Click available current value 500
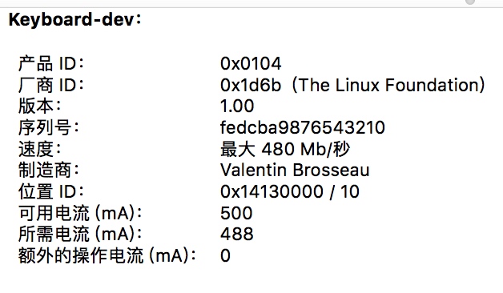 click(236, 213)
